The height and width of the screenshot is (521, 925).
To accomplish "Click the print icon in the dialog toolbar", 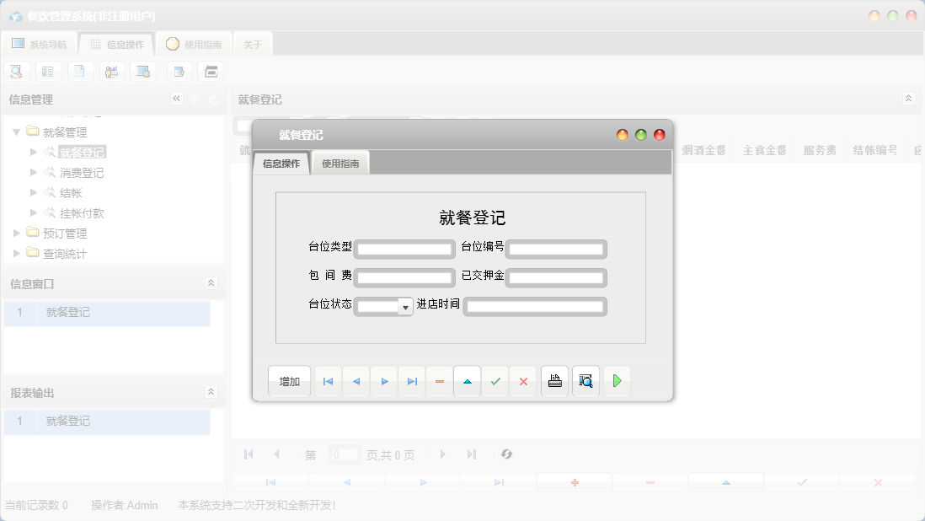I will tap(554, 381).
